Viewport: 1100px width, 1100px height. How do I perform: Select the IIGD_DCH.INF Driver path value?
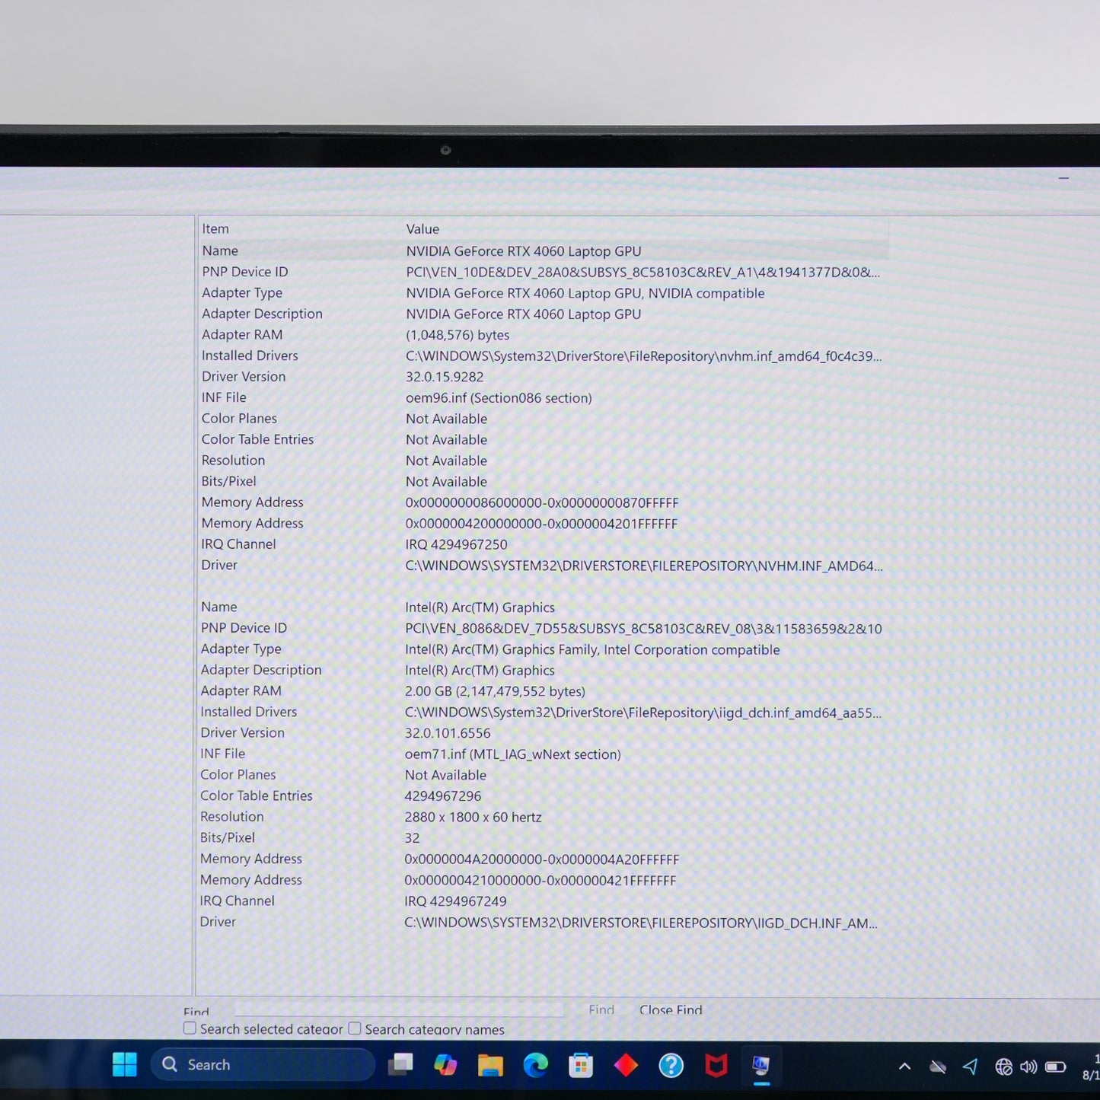pyautogui.click(x=641, y=923)
